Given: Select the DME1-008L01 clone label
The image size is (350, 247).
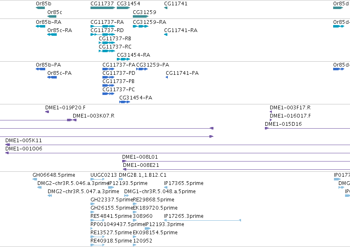Looking at the screenshot, I should click(x=140, y=157).
